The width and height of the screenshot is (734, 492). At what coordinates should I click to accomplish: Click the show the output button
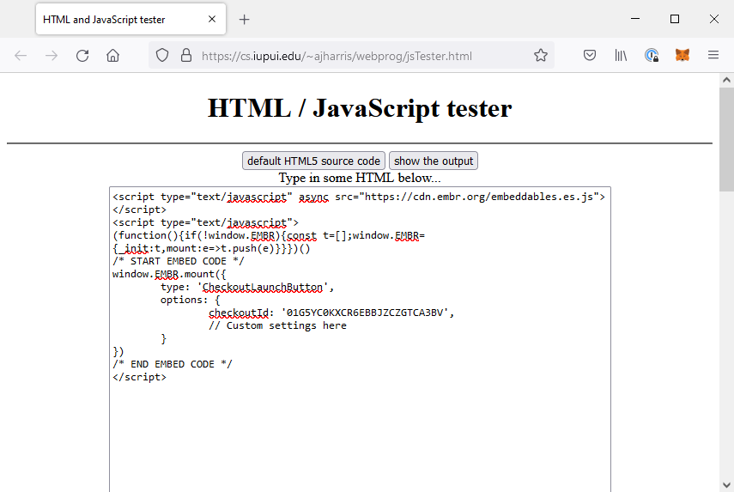point(434,161)
